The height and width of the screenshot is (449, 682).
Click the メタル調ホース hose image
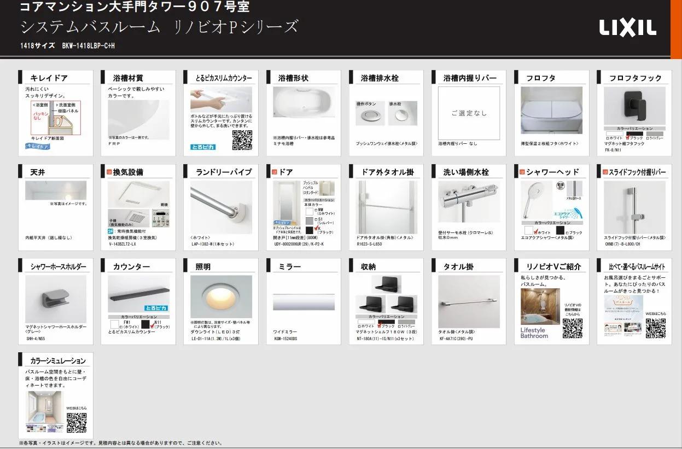pyautogui.click(x=574, y=190)
